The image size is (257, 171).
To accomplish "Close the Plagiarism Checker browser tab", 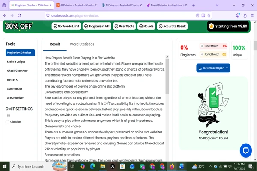I will click(51, 6).
